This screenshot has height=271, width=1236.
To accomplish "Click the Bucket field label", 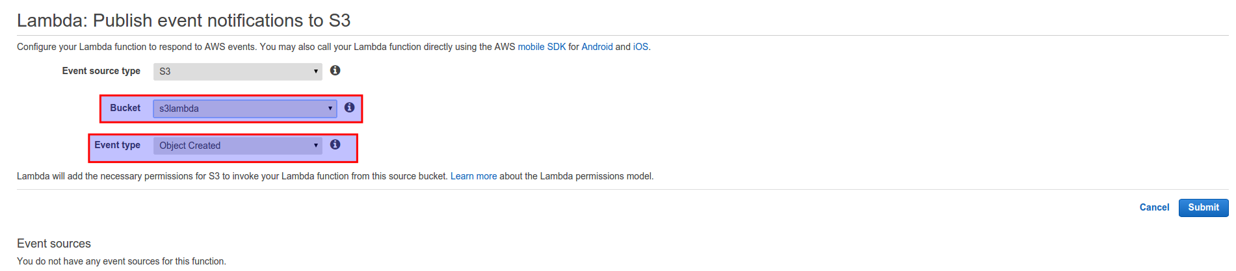I will (125, 108).
